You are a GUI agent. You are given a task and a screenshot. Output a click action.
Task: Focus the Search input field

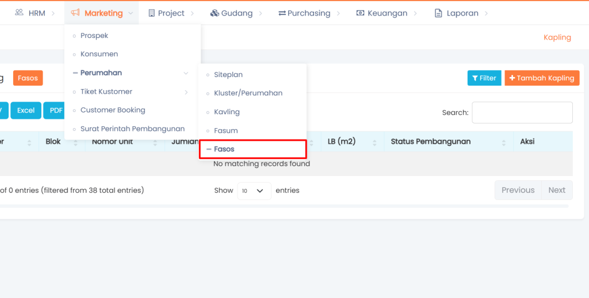(x=522, y=113)
